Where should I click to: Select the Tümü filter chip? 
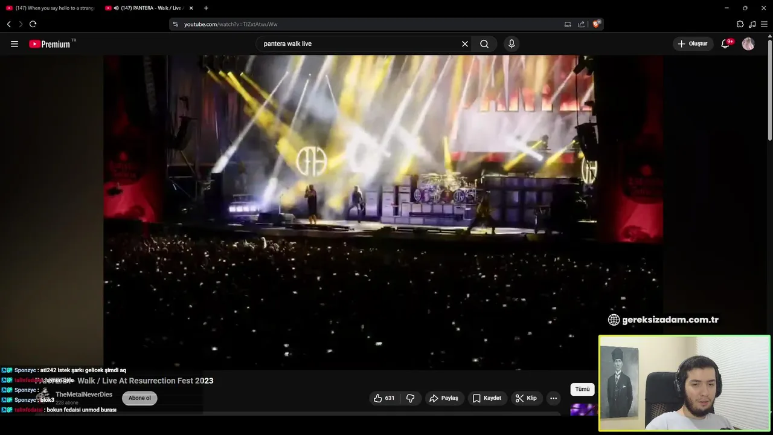tap(582, 389)
